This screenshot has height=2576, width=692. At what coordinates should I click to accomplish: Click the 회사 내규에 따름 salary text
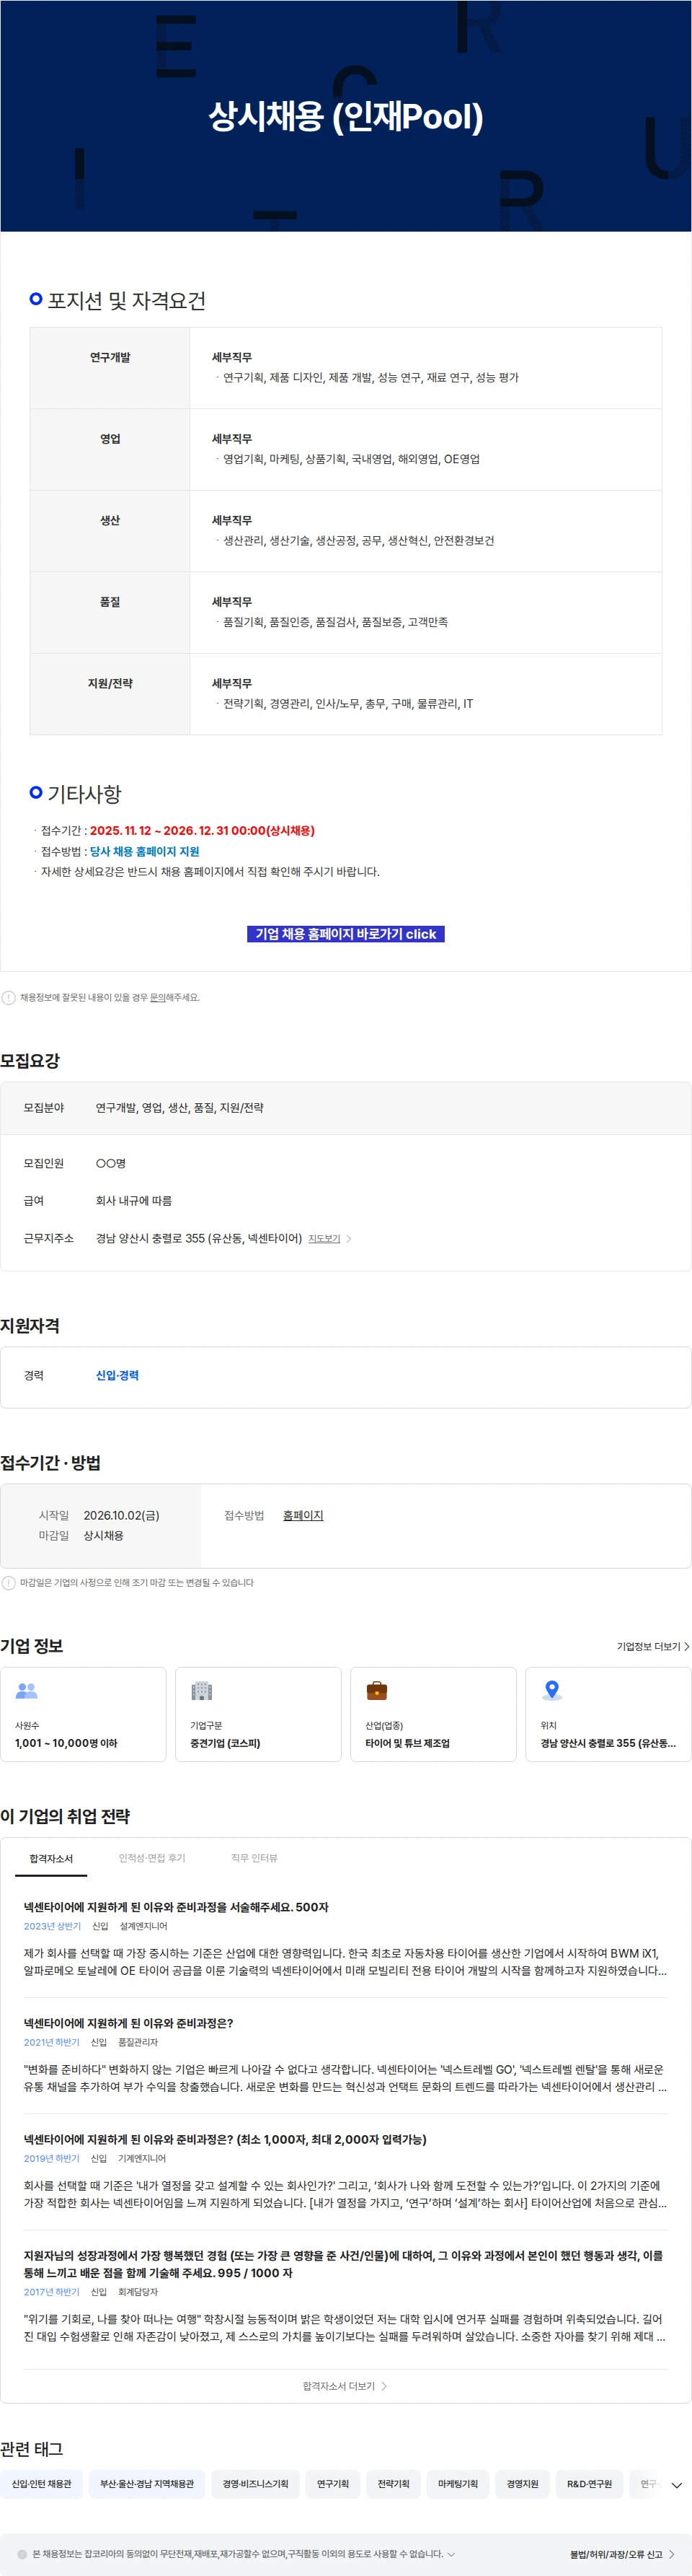(x=134, y=1201)
